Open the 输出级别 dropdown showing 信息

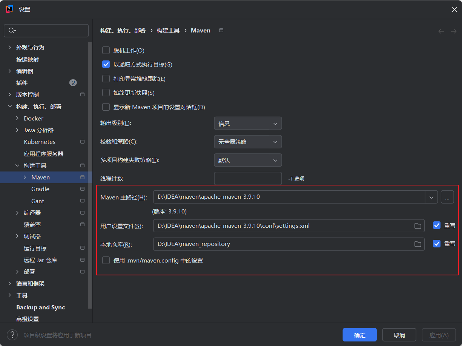tap(248, 124)
